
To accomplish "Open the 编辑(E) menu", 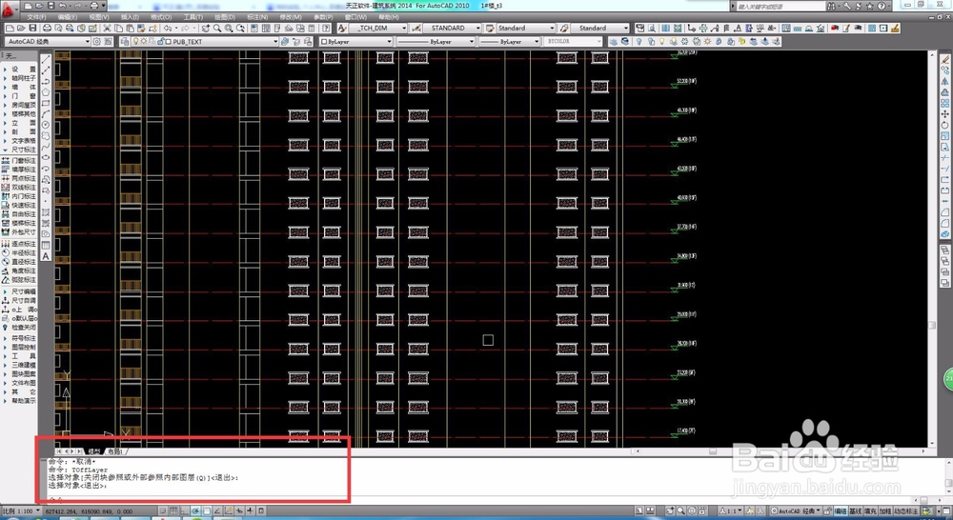I will tap(67, 17).
